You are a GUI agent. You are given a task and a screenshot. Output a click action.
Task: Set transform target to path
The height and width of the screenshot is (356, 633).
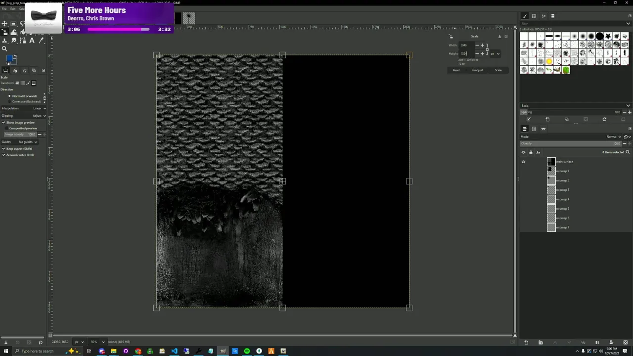pyautogui.click(x=28, y=83)
